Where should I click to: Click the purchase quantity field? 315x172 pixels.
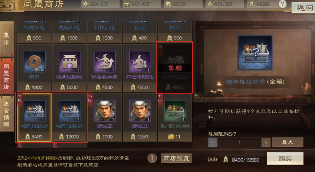(x=239, y=142)
